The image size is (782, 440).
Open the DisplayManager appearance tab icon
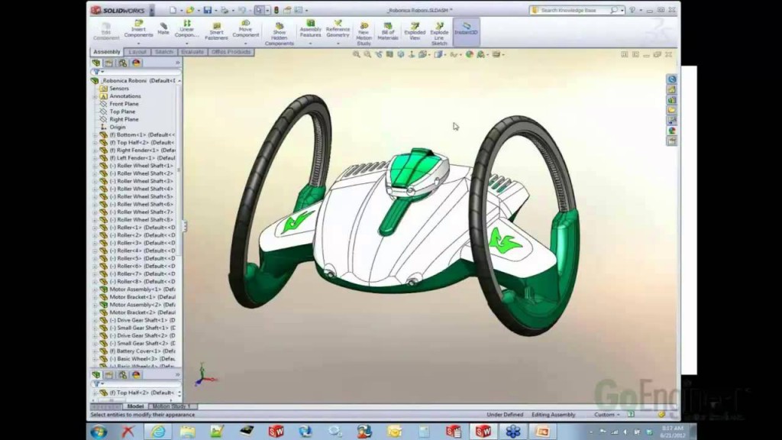coord(136,63)
